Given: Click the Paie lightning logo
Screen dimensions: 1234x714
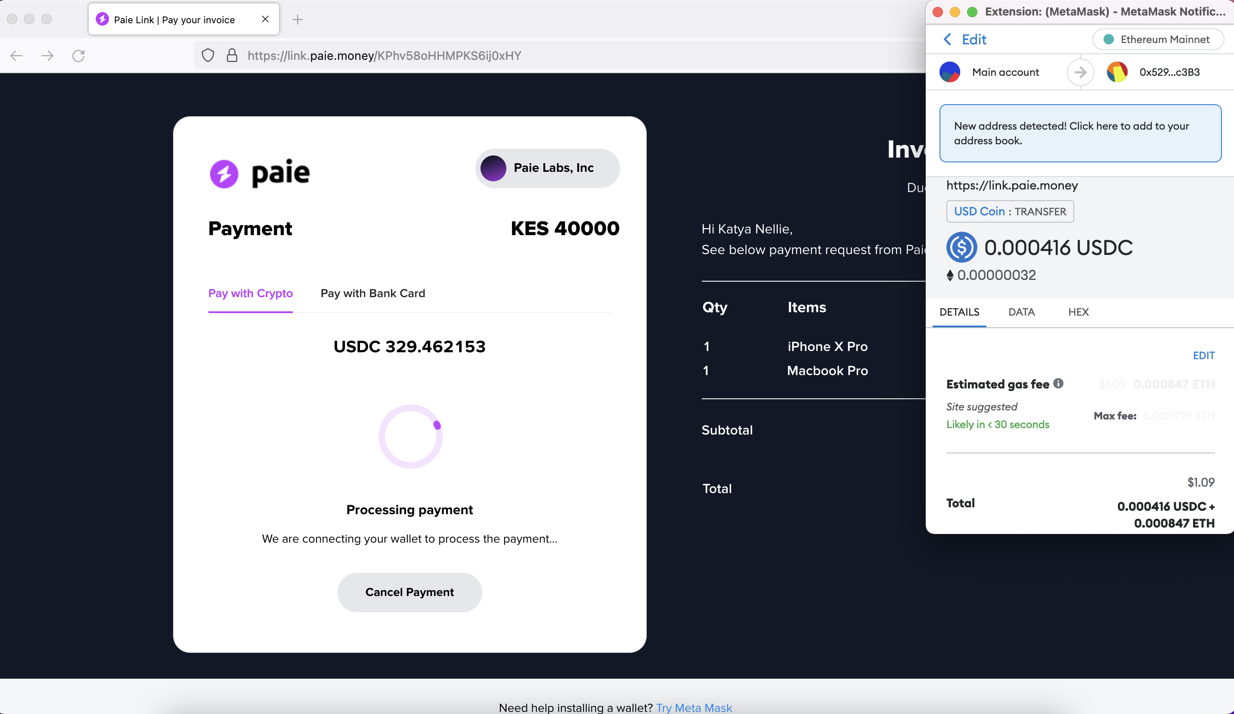Looking at the screenshot, I should (x=224, y=174).
